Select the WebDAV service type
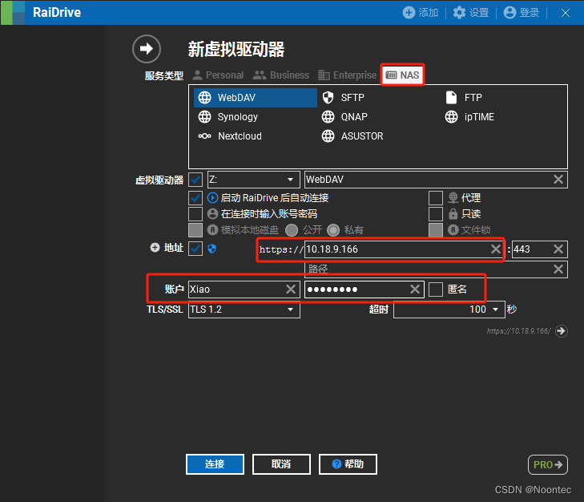 255,98
